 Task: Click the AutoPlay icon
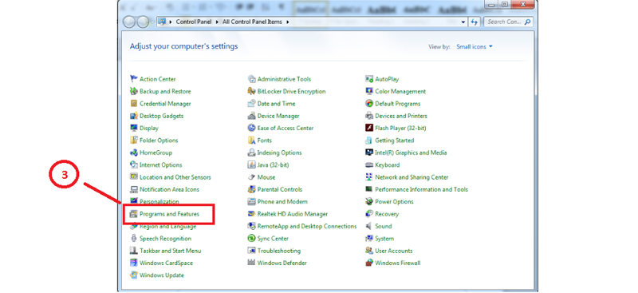(x=369, y=79)
